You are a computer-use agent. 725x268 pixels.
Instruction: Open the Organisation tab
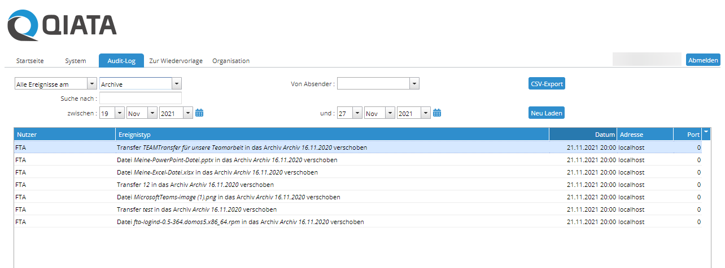pos(231,61)
